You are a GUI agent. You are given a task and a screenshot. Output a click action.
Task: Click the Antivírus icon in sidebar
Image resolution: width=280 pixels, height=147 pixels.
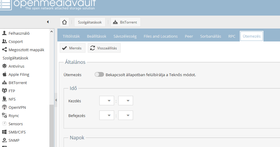pyautogui.click(x=4, y=66)
